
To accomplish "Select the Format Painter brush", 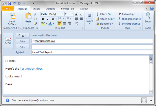I will tap(35, 23).
